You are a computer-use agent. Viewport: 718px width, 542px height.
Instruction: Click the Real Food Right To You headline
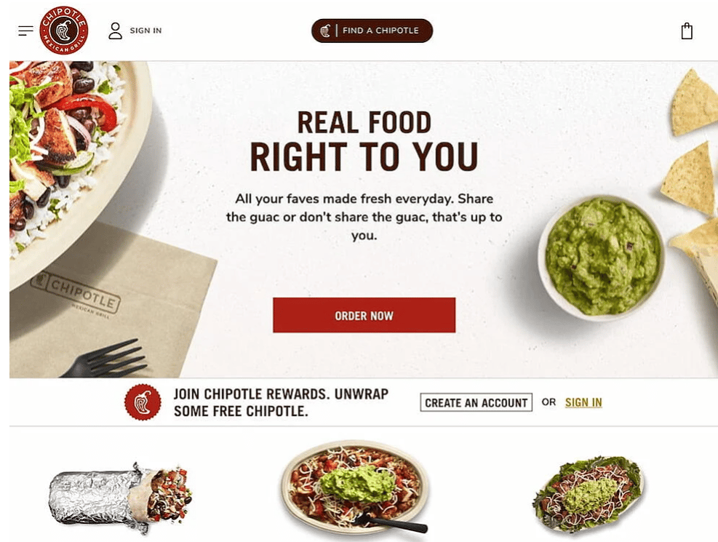[364, 140]
